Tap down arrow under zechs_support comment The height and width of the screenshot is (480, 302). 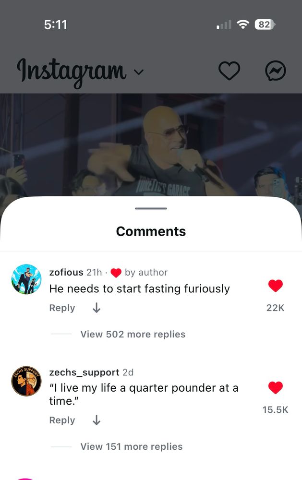click(x=97, y=420)
